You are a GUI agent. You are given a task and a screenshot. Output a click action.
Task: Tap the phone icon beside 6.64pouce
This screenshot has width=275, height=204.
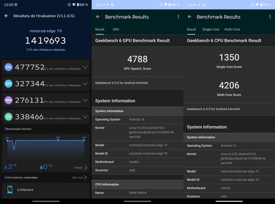(10, 189)
